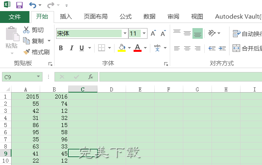
Task: Select all cells with corner triangle
Action: (8, 89)
